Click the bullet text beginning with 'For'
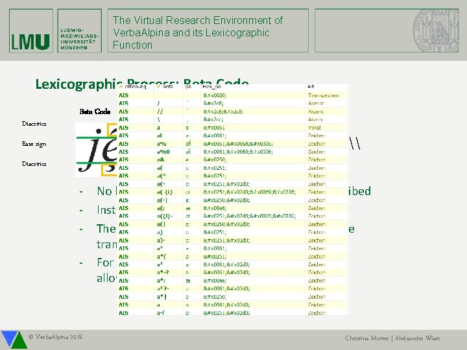Screen dimensions: 467x350 tap(106, 270)
